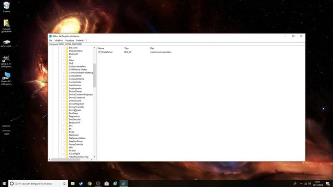This screenshot has height=187, width=333.
Task: Open Steam from the taskbar
Action: (81, 183)
